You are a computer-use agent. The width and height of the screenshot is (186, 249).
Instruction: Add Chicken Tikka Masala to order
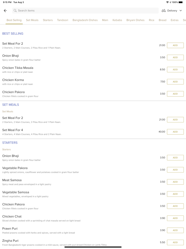pos(175,70)
